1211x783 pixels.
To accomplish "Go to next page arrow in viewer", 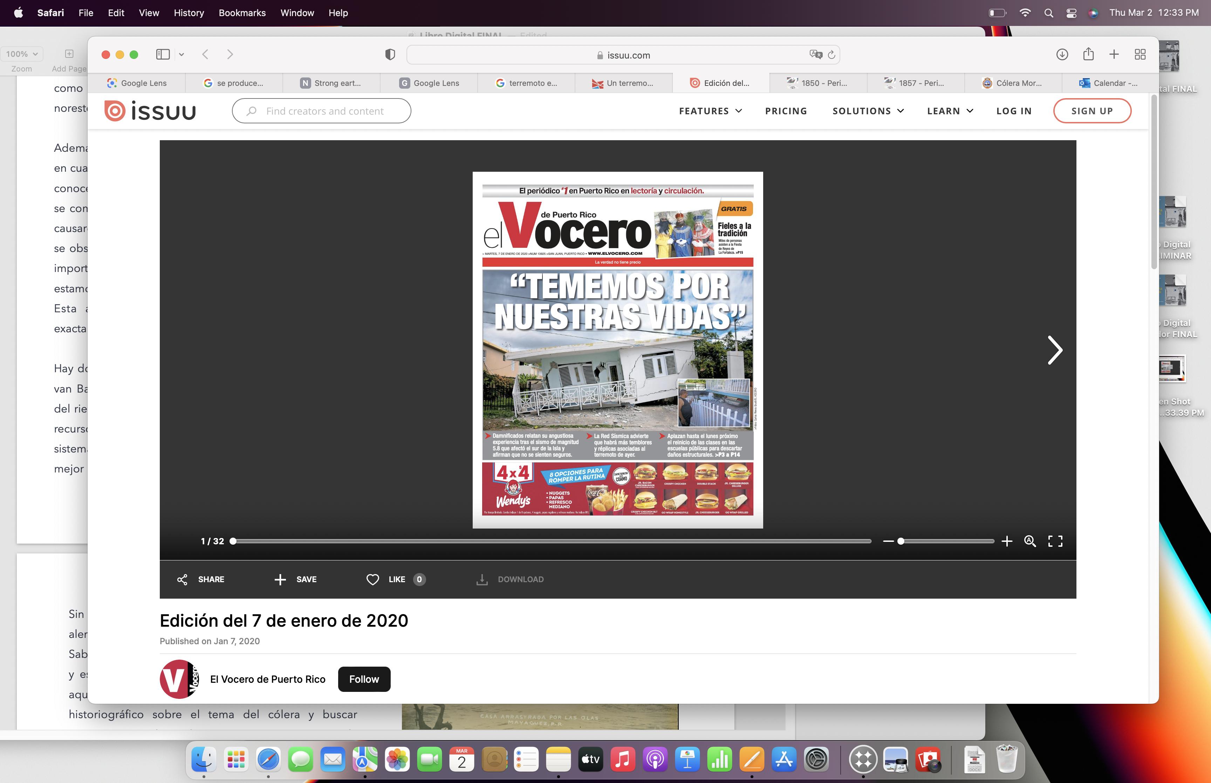I will pyautogui.click(x=1054, y=350).
